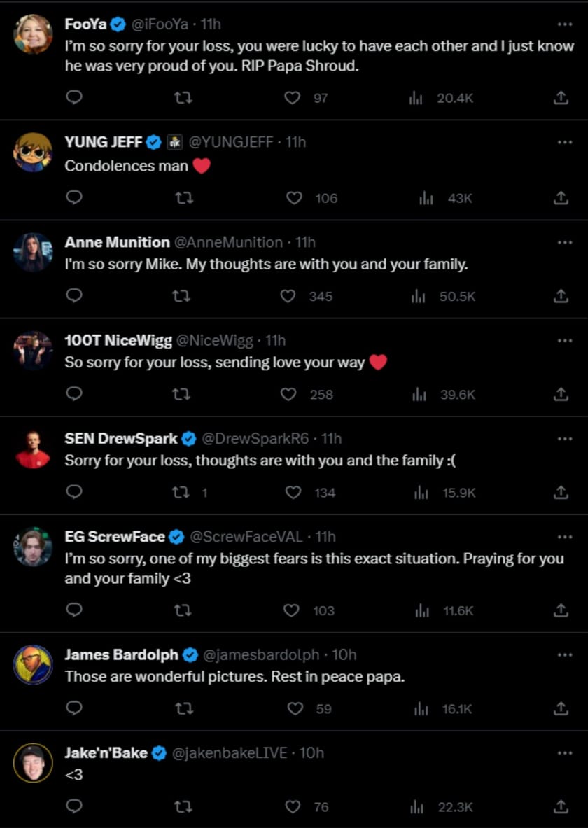Image resolution: width=588 pixels, height=828 pixels.
Task: Like James Bardolph's pictures comment
Action: pos(293,708)
